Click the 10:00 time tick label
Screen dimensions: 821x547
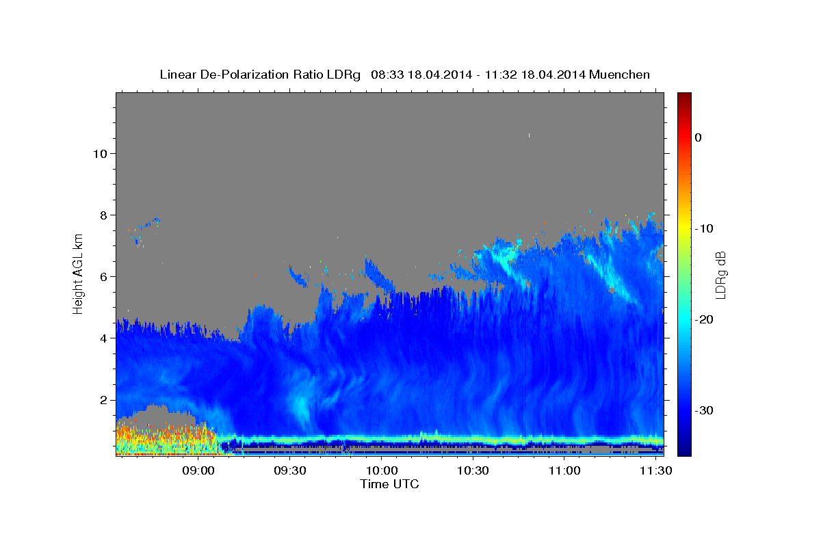pyautogui.click(x=382, y=471)
